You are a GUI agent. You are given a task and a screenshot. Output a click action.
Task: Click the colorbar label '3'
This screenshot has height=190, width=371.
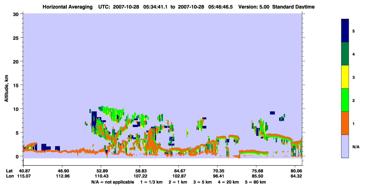click(x=354, y=77)
